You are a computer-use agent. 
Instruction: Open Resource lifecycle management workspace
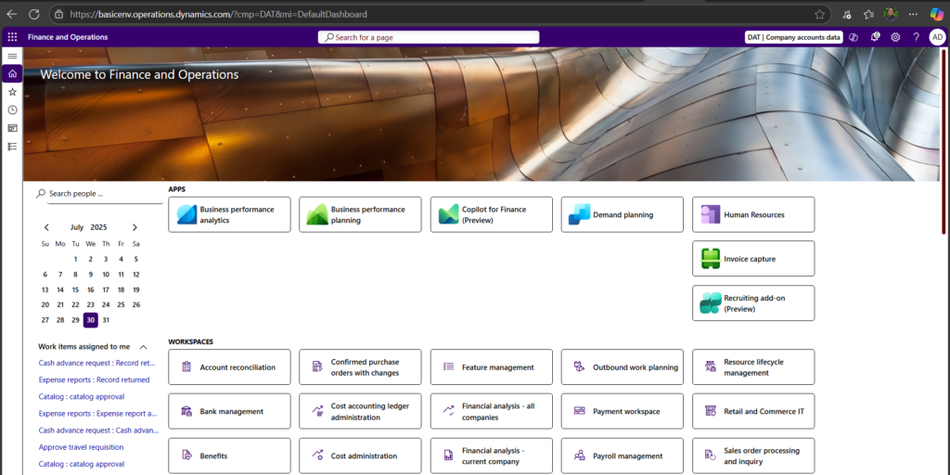753,367
